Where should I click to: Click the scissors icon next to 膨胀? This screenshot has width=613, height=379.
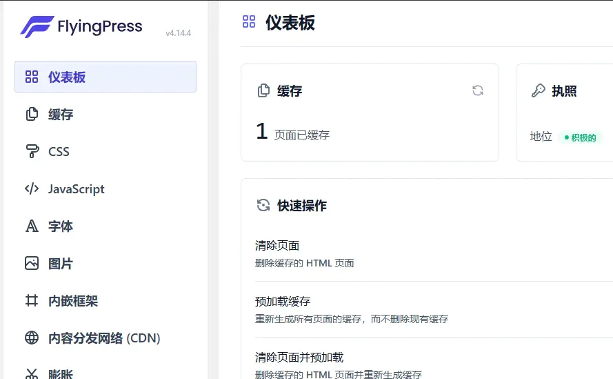tap(32, 374)
